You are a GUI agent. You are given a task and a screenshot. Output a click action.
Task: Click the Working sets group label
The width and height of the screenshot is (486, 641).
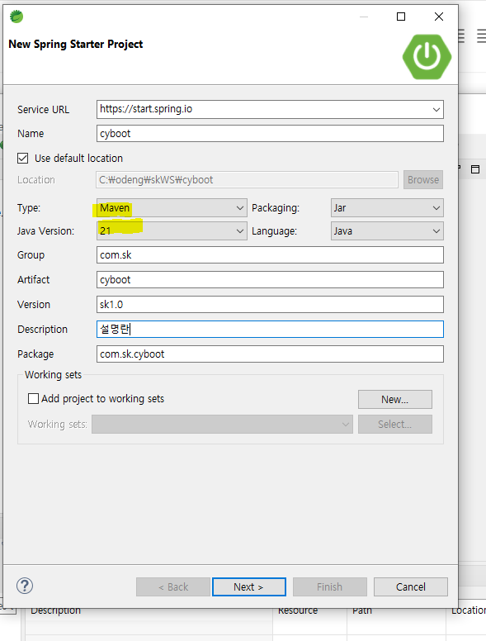pyautogui.click(x=53, y=375)
